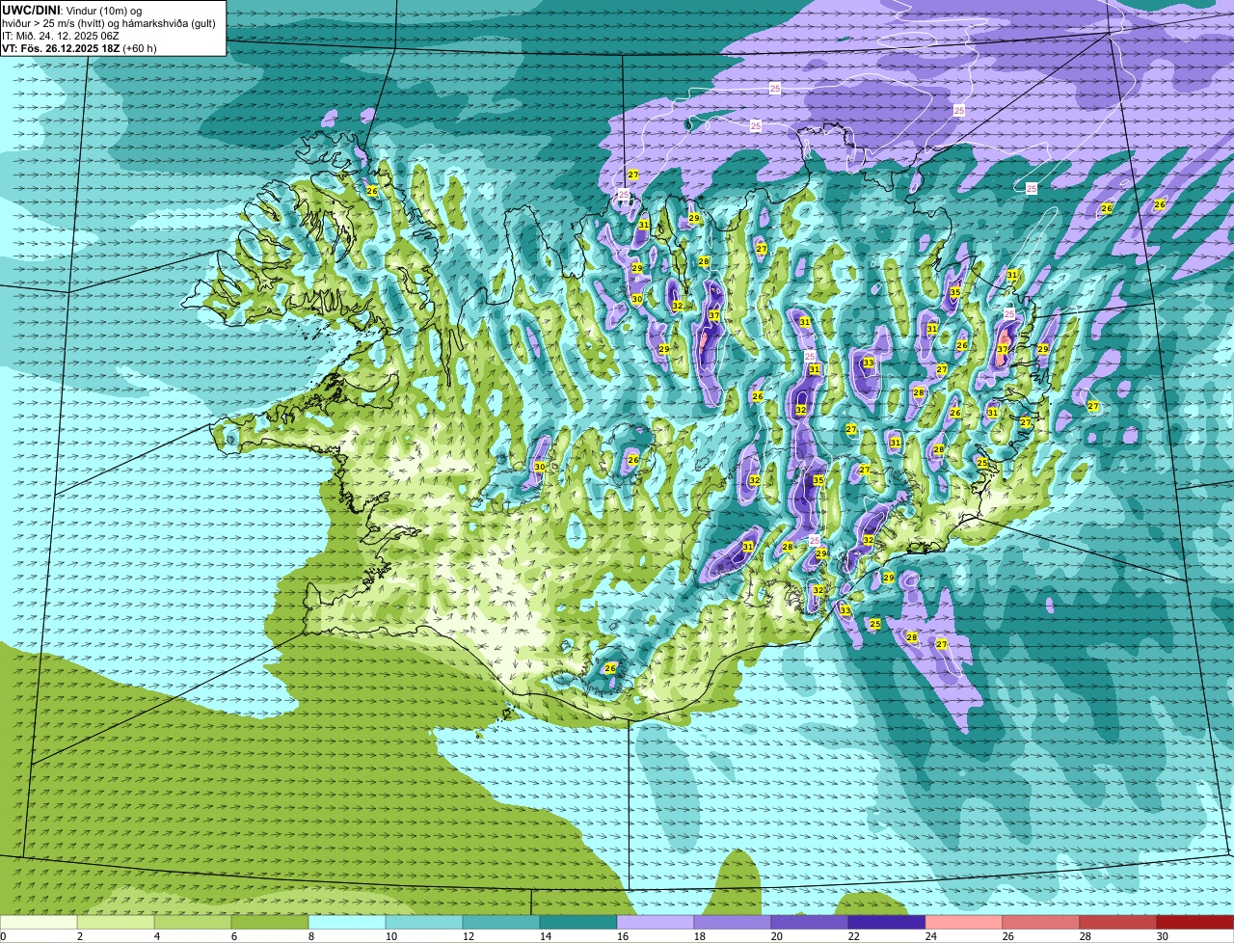Click the legend tick label '12'
This screenshot has width=1234, height=943.
469,936
